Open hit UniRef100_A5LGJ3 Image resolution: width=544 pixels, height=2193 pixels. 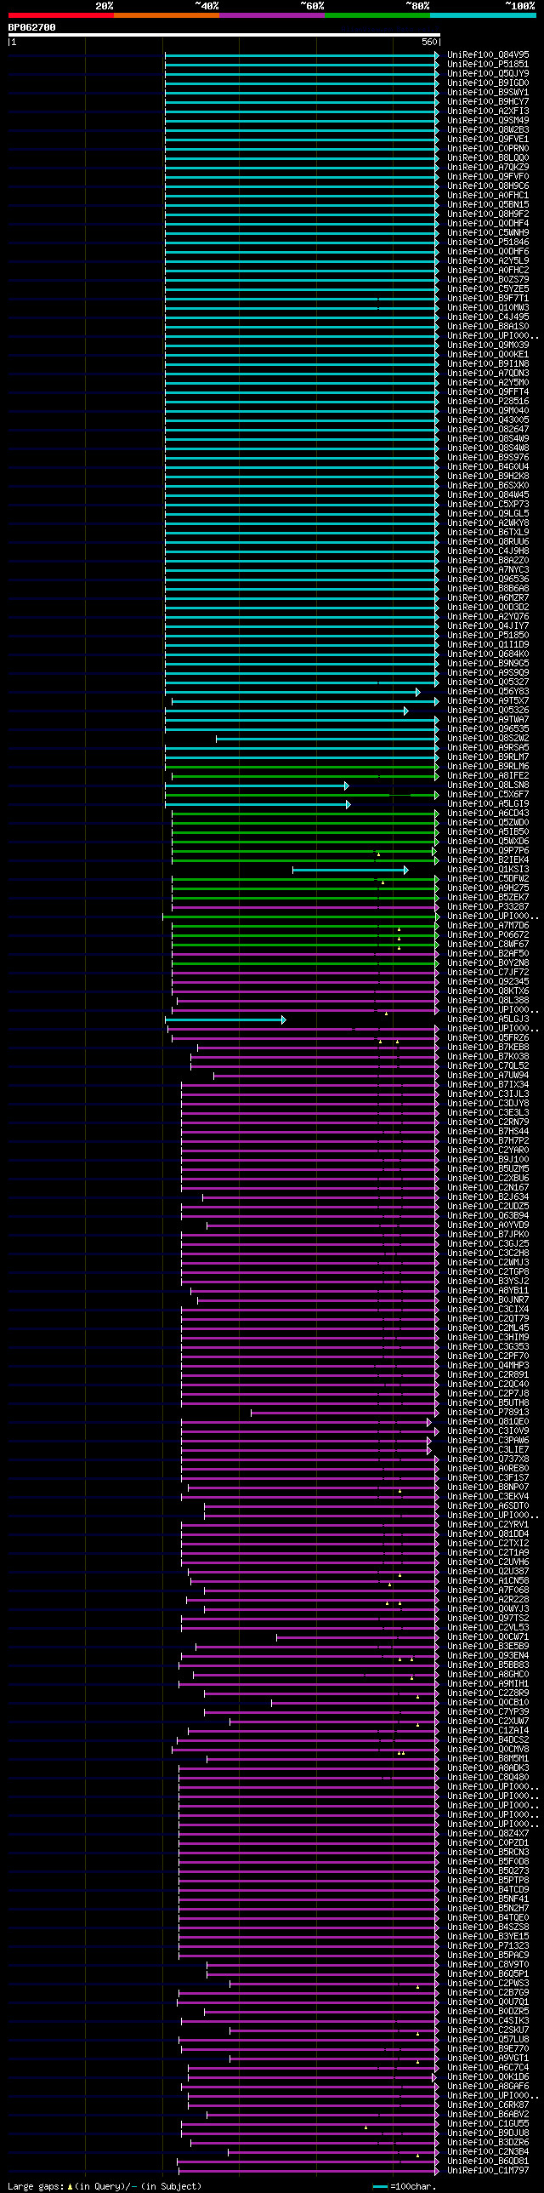point(488,1019)
